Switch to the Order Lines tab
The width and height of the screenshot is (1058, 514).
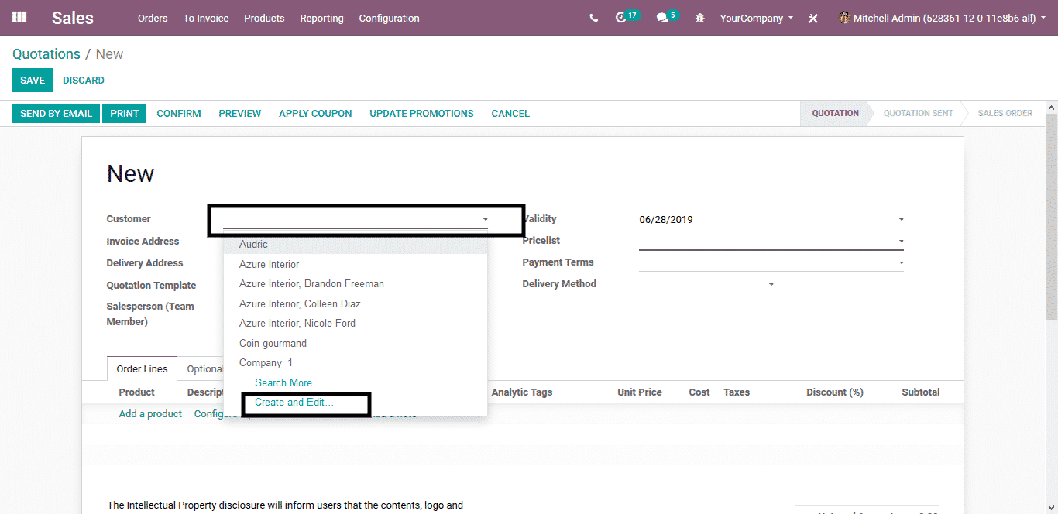click(143, 369)
